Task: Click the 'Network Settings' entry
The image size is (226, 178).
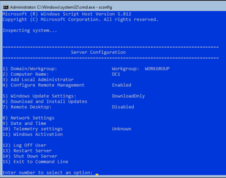Action: 28,118
